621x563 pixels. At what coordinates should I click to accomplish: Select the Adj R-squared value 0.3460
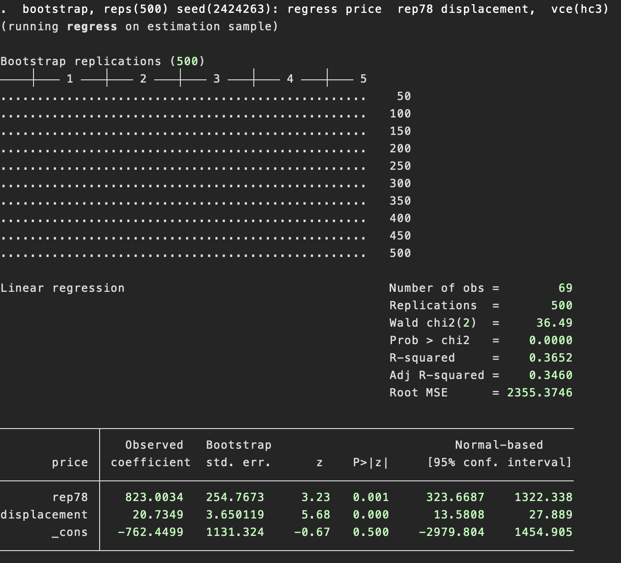pyautogui.click(x=551, y=375)
